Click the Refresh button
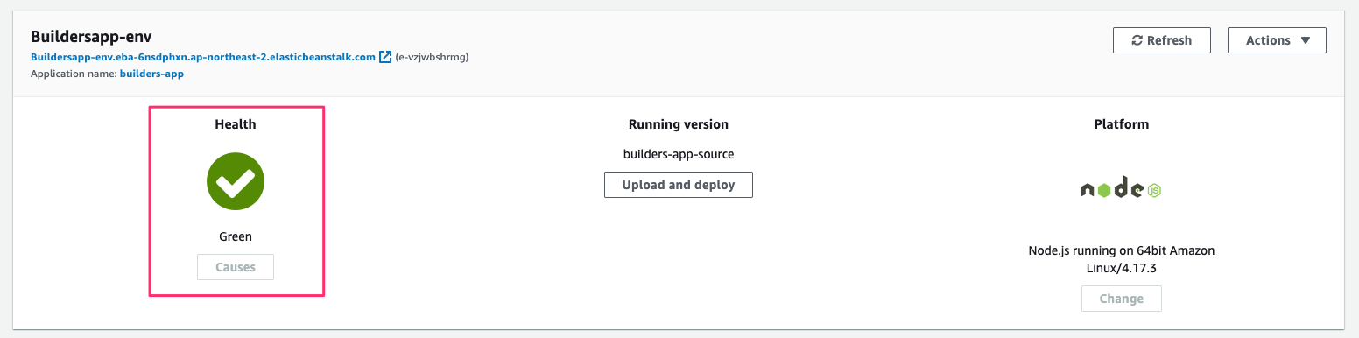The image size is (1359, 338). pos(1161,40)
